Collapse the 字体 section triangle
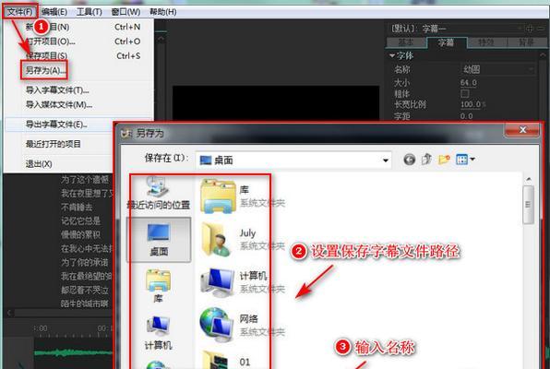Image resolution: width=550 pixels, height=369 pixels. [392, 55]
